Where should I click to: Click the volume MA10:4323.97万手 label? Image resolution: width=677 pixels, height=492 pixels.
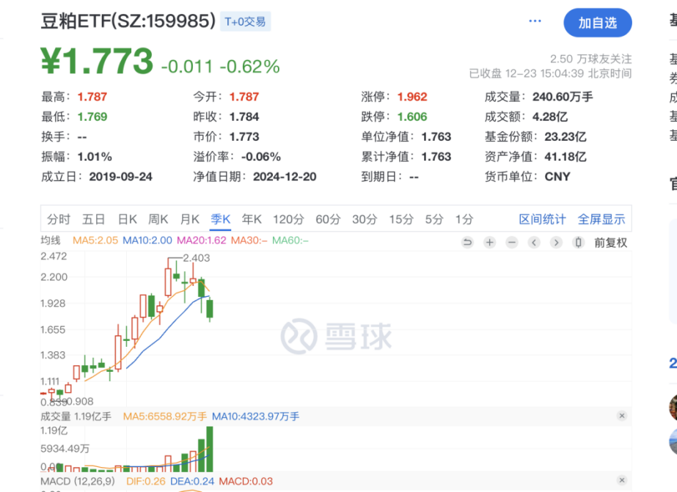click(255, 416)
